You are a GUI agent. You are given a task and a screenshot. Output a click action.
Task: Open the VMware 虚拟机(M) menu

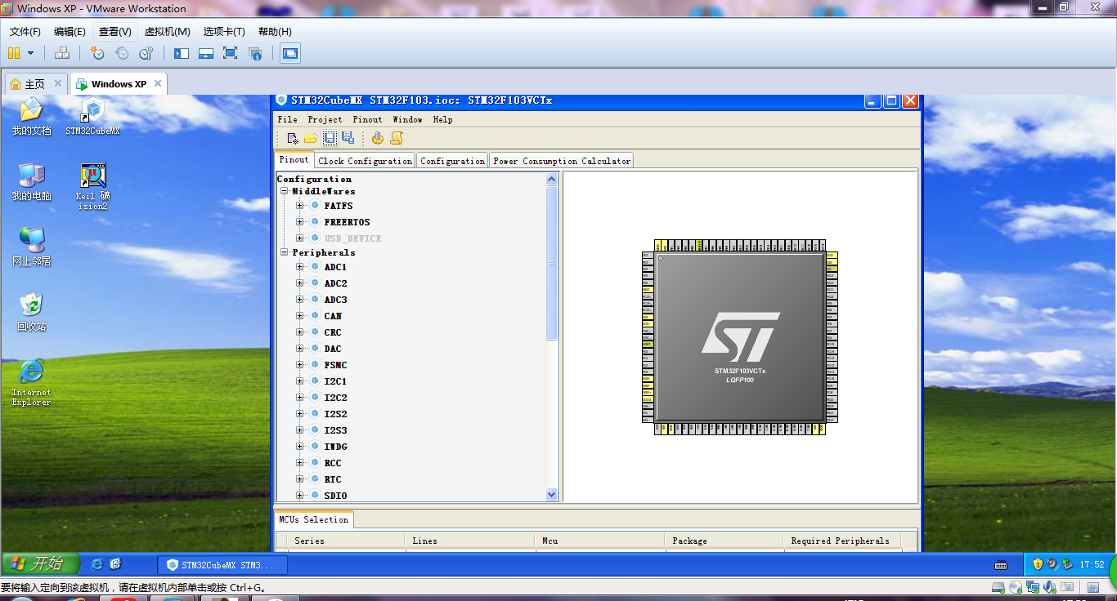168,32
